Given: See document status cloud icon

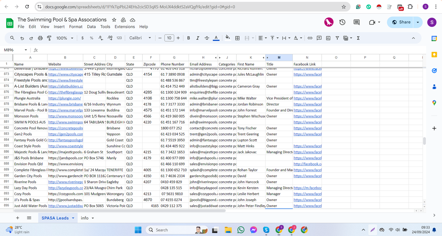Looking at the screenshot, I should [132, 20].
